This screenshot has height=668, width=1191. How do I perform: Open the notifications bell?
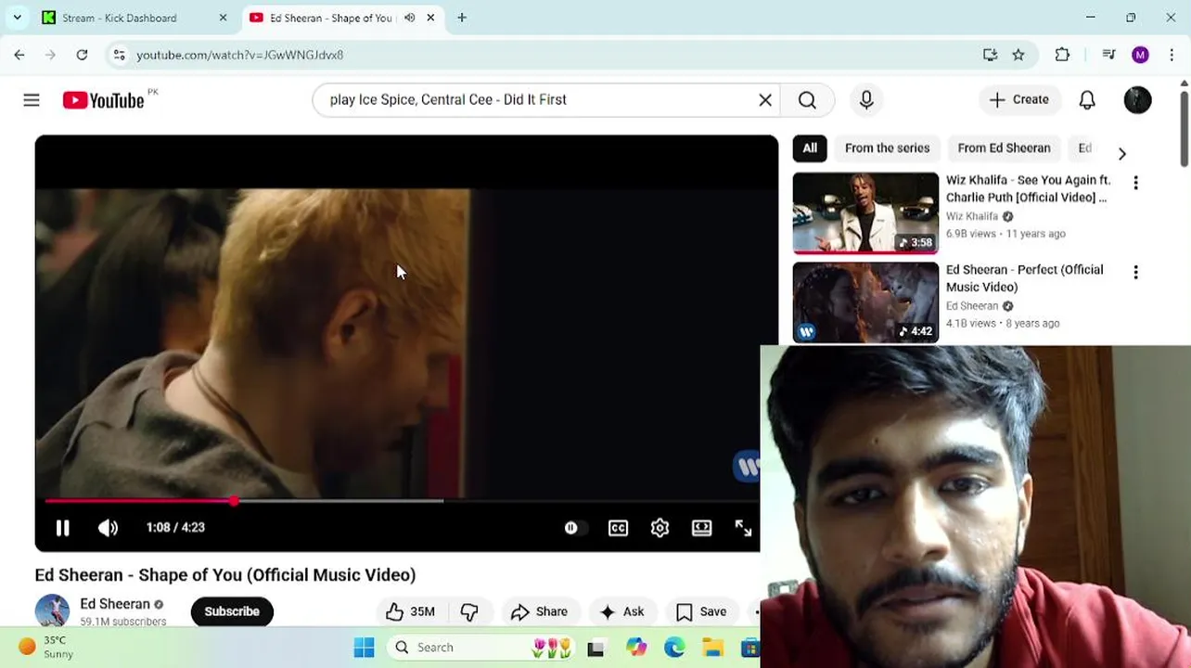pos(1087,100)
